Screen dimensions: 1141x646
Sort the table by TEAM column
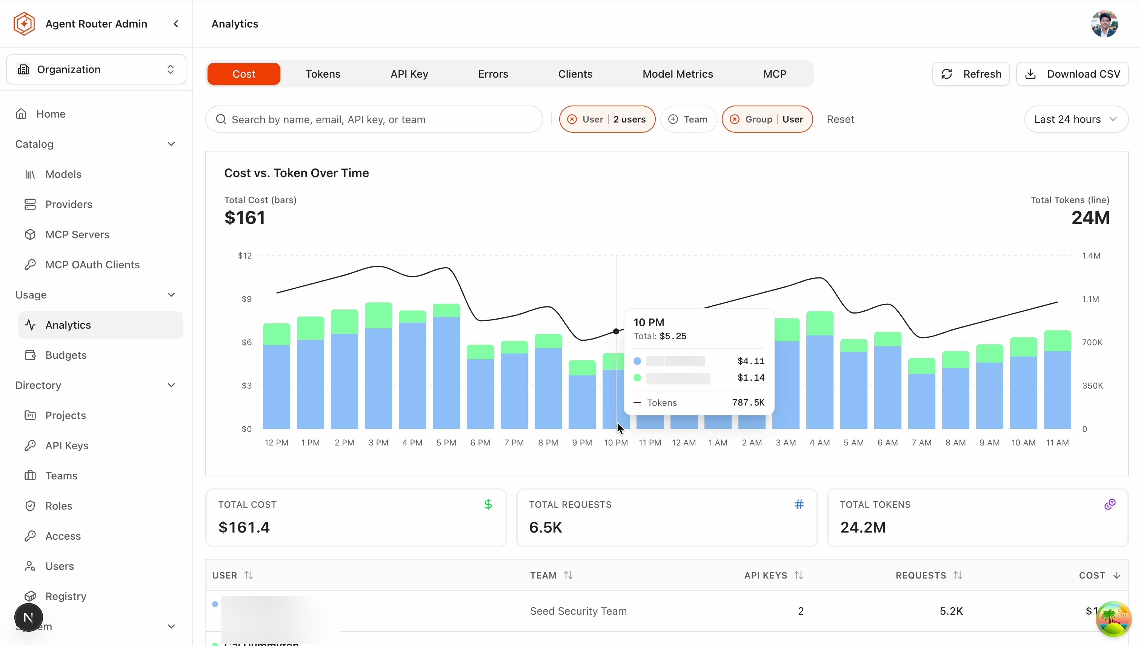(x=551, y=576)
